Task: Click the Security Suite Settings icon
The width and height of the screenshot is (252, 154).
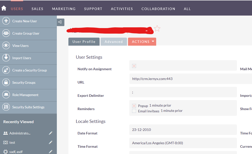Action: click(x=6, y=107)
